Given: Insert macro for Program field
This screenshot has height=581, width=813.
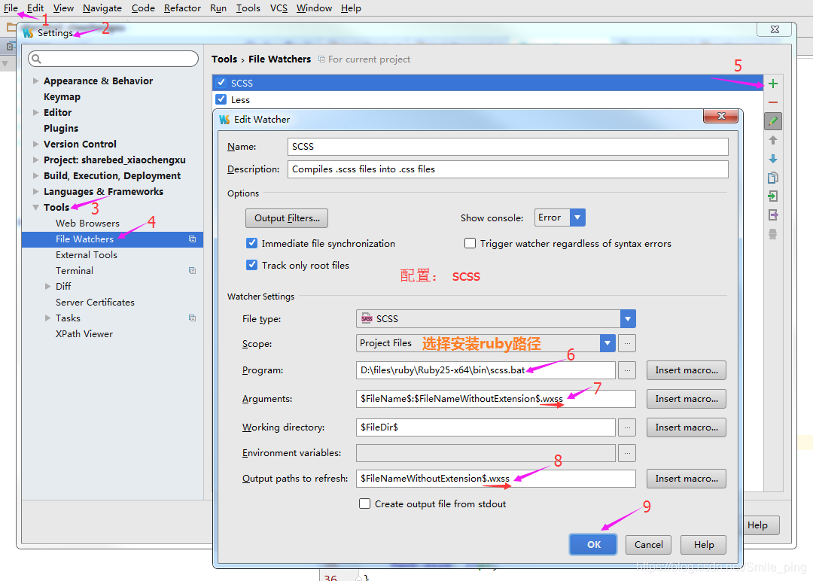Looking at the screenshot, I should point(687,370).
